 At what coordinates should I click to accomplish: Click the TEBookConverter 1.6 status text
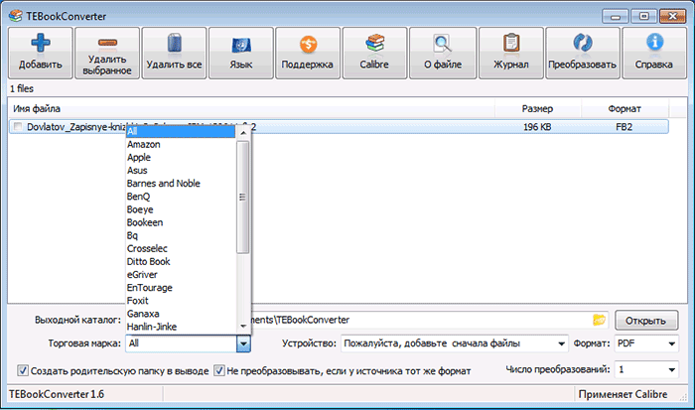click(57, 394)
